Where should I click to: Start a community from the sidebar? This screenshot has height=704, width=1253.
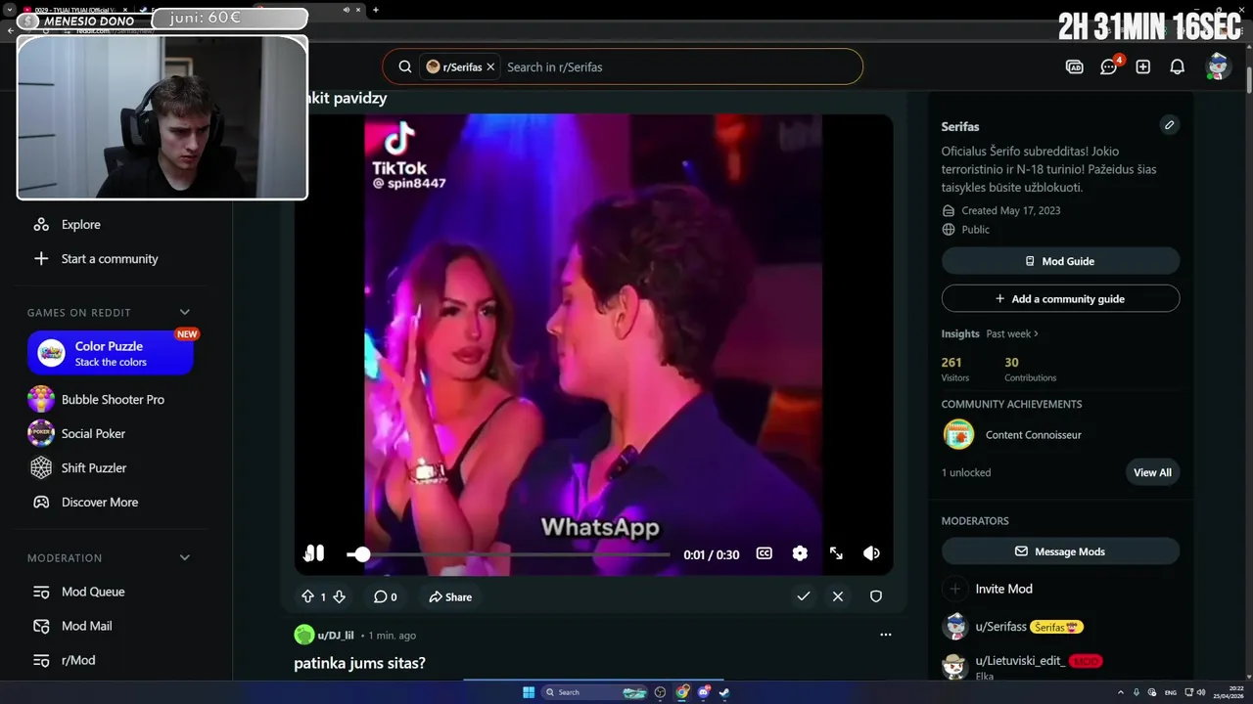click(x=112, y=258)
